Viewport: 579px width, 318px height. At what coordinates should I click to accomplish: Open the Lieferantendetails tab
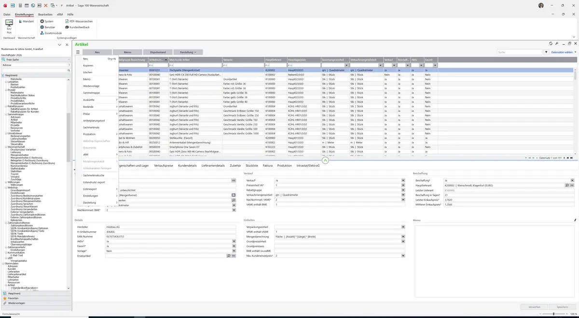click(213, 166)
